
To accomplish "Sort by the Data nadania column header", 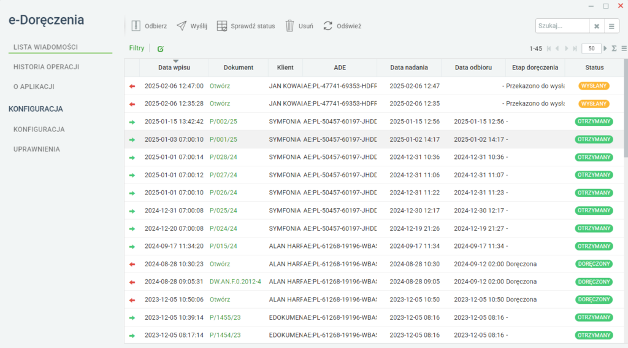I will click(x=409, y=68).
